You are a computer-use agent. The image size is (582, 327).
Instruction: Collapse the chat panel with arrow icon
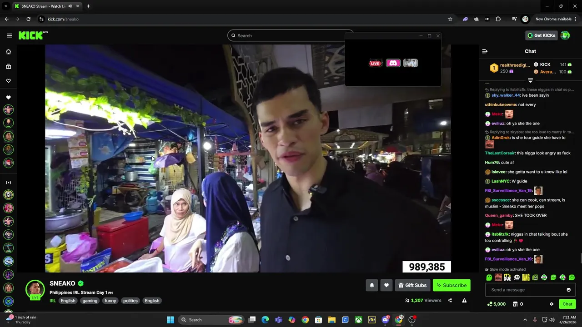click(x=485, y=51)
